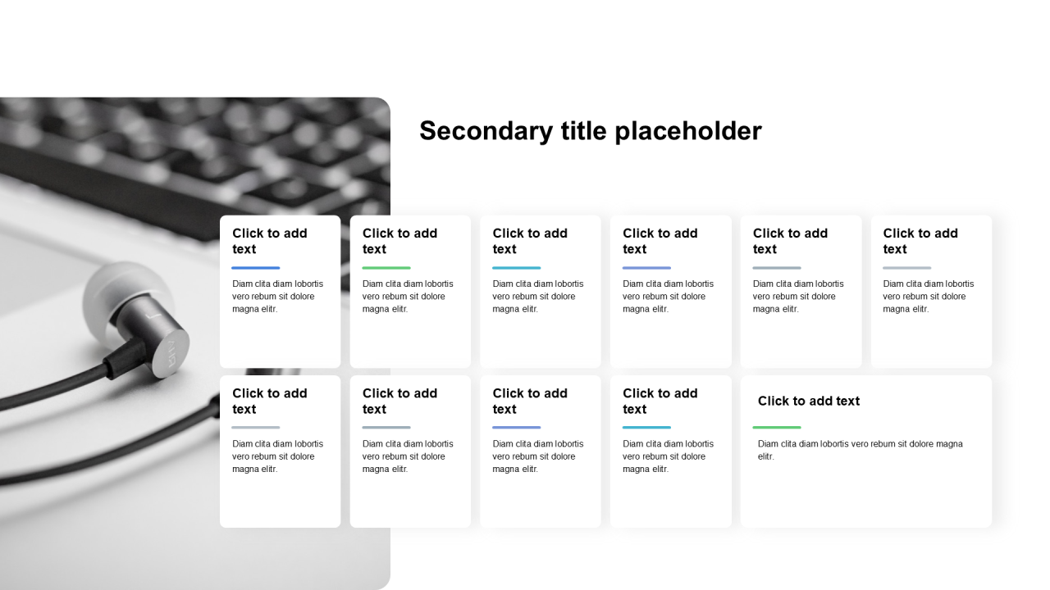Viewport: 1050px width, 590px height.
Task: Edit the heading of the first top-row card
Action: pos(270,241)
